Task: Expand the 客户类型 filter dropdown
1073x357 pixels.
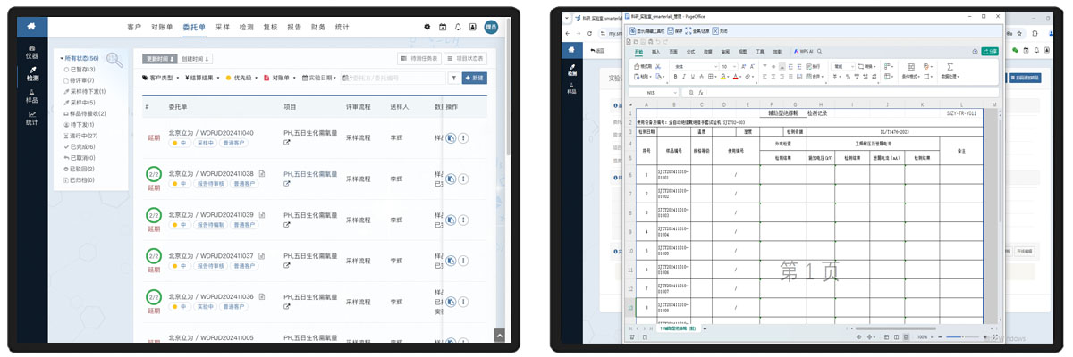Action: [164, 79]
